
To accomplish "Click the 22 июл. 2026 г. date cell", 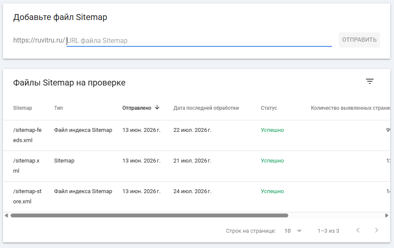I will click(192, 130).
